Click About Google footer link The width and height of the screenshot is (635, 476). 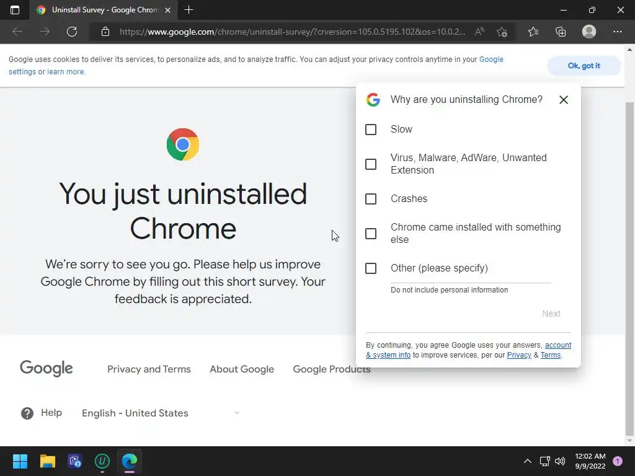pos(242,369)
